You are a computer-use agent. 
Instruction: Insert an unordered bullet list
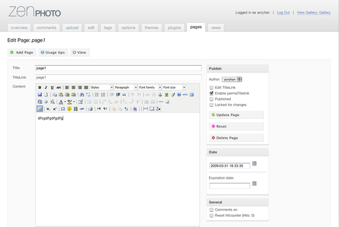pos(97,95)
